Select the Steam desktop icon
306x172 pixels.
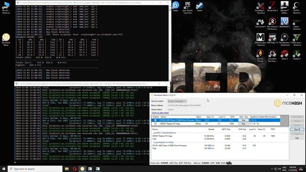click(x=199, y=6)
